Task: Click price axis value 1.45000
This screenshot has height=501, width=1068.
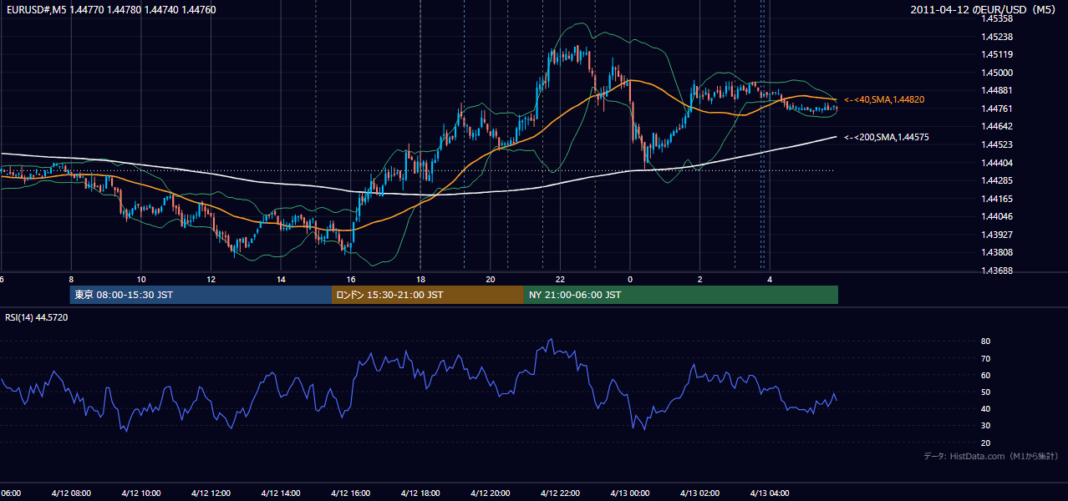Action: [997, 73]
